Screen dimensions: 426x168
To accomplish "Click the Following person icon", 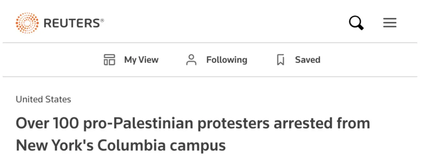I will [x=191, y=60].
